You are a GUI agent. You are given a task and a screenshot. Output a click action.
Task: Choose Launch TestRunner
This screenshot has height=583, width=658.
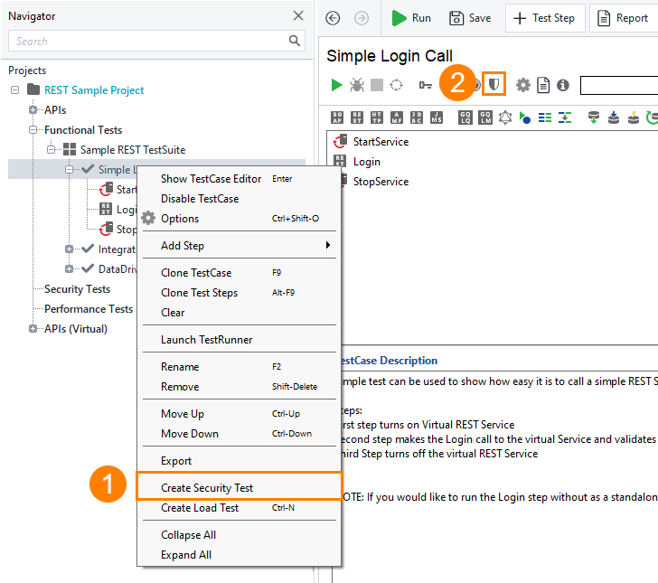pos(240,340)
